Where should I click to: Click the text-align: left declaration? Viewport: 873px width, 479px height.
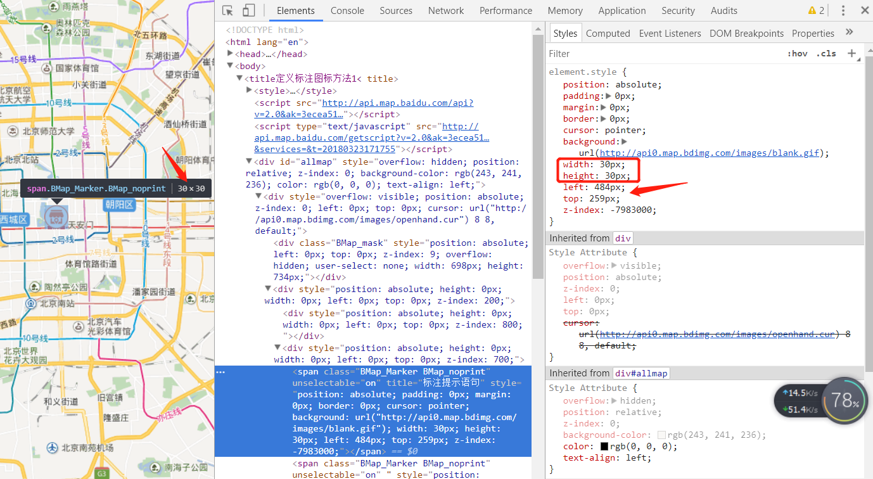click(607, 457)
